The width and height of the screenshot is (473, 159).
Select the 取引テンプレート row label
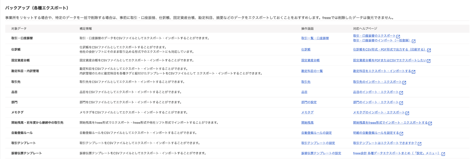pos(24,143)
